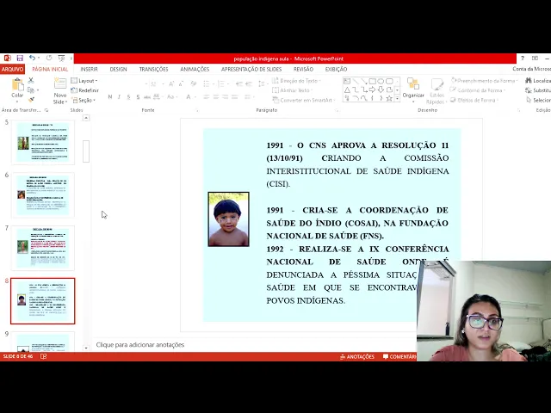The image size is (551, 413).
Task: Select the down arrow shape in gallery
Action: pos(381,89)
